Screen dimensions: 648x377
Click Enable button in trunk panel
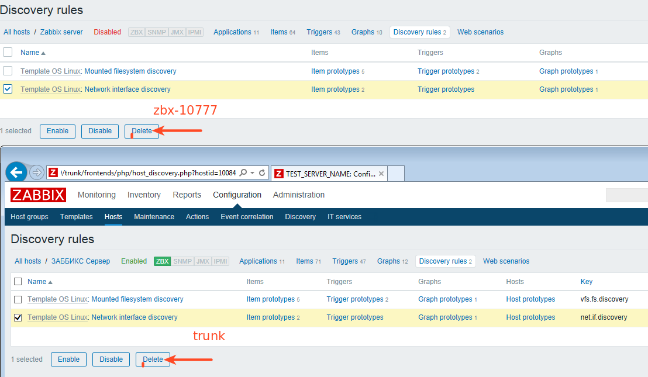click(68, 359)
